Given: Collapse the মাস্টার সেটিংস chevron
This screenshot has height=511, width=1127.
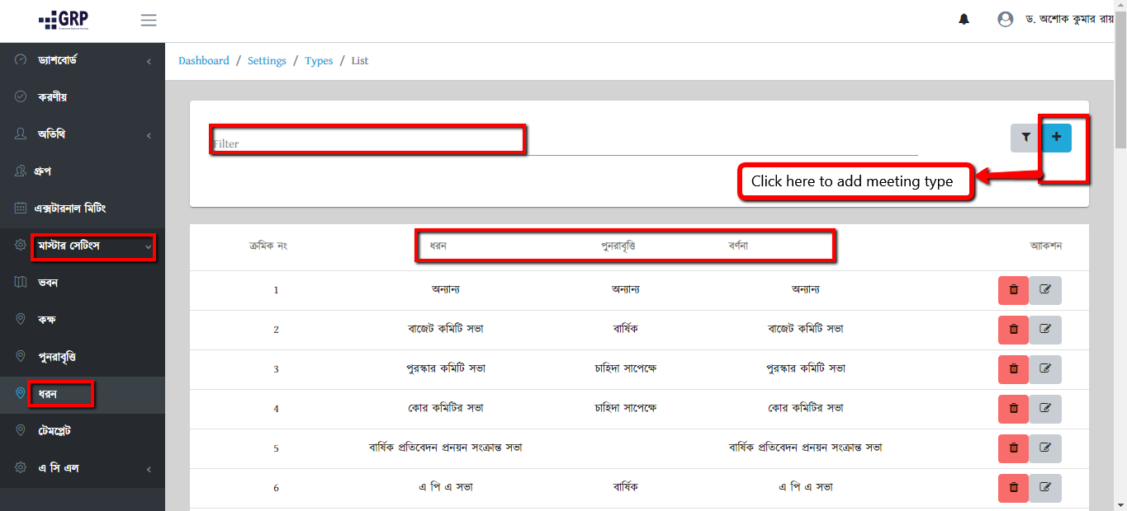Looking at the screenshot, I should tap(149, 246).
